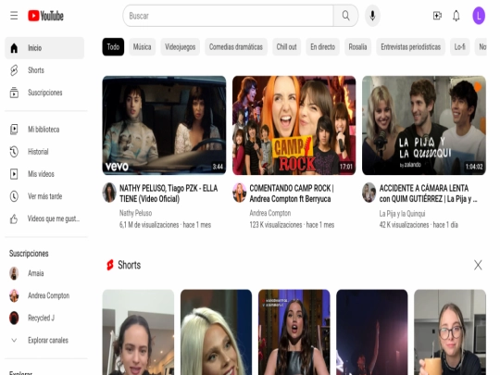Screen dimensions: 500x375
Task: Open Vídeos que me gustan
Action: click(x=44, y=219)
